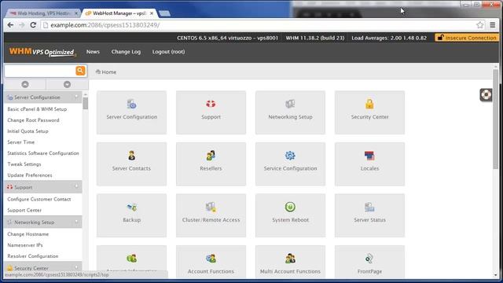Click the sidebar down arrow button
Viewport: 503px width, 283px height.
(67, 84)
